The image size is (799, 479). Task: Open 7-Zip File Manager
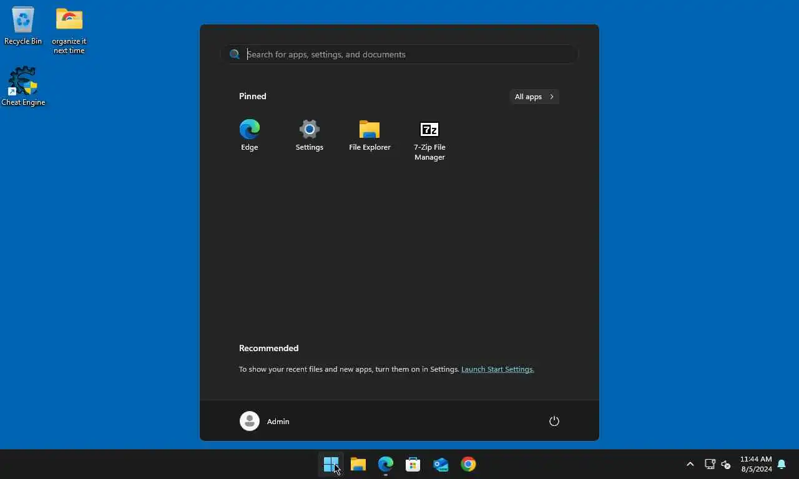[x=429, y=140]
